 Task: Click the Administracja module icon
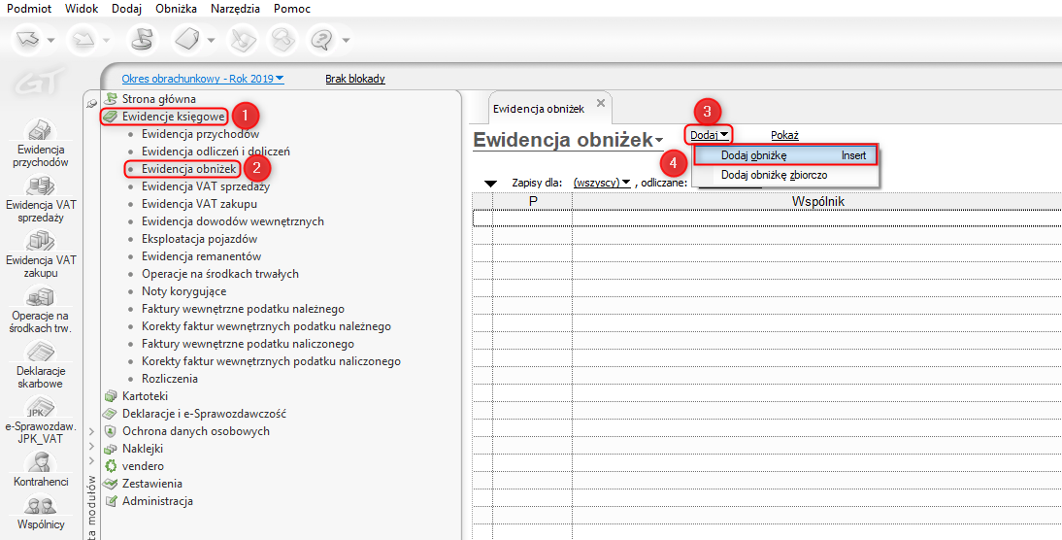[x=110, y=502]
